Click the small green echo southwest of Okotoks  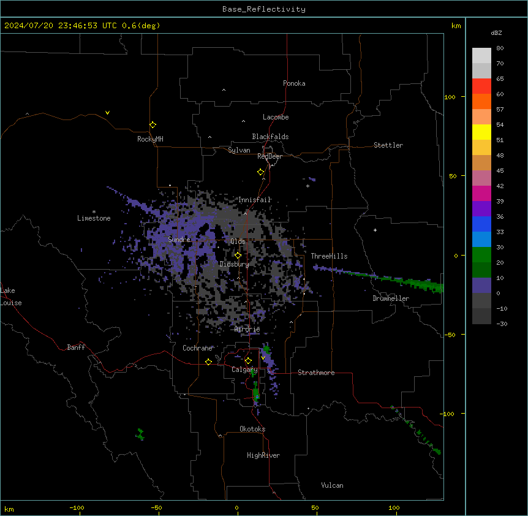click(140, 434)
